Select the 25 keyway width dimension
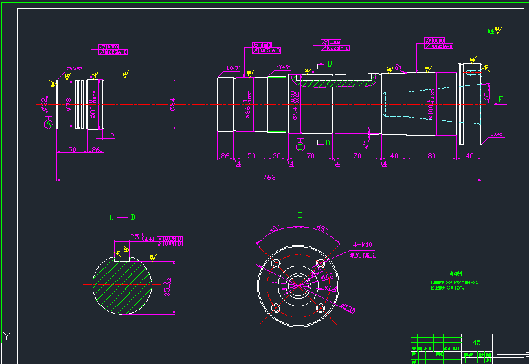Screen dimensions: 529x364 coord(142,237)
